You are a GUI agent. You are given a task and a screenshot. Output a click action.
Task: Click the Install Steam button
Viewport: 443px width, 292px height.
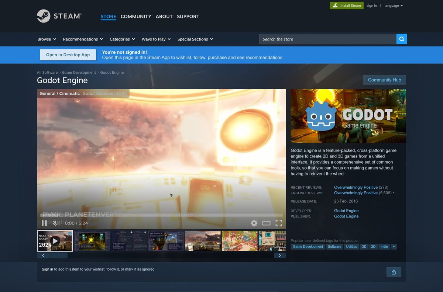(347, 6)
